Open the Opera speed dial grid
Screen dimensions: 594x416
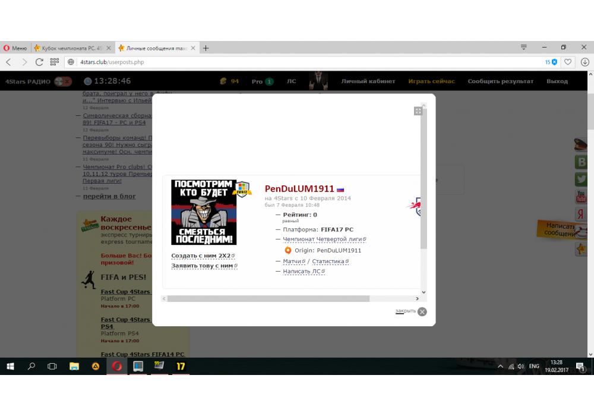55,62
